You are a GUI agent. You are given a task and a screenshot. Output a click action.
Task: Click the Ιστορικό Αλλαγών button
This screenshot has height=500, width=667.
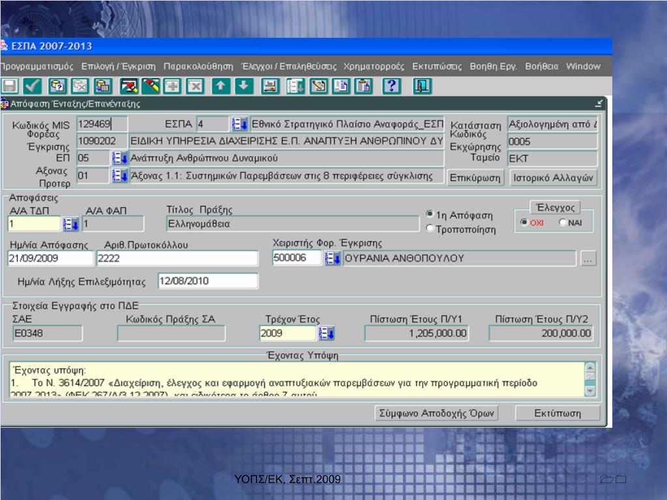pyautogui.click(x=553, y=178)
